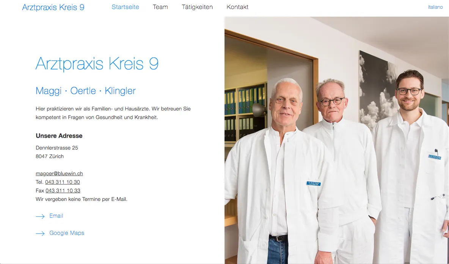The width and height of the screenshot is (449, 264).
Task: Open the Startseite menu item
Action: click(125, 7)
